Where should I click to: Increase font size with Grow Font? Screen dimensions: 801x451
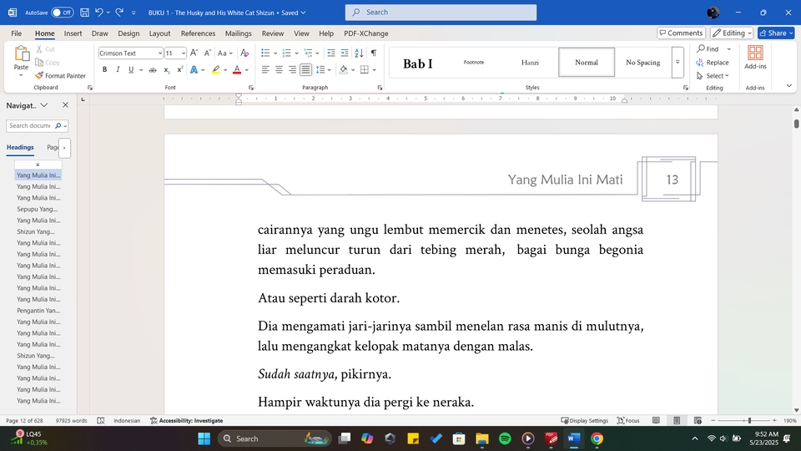click(194, 53)
